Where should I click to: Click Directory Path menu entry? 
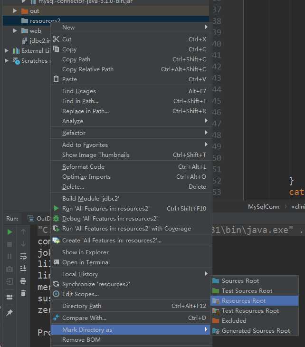[x=131, y=306]
